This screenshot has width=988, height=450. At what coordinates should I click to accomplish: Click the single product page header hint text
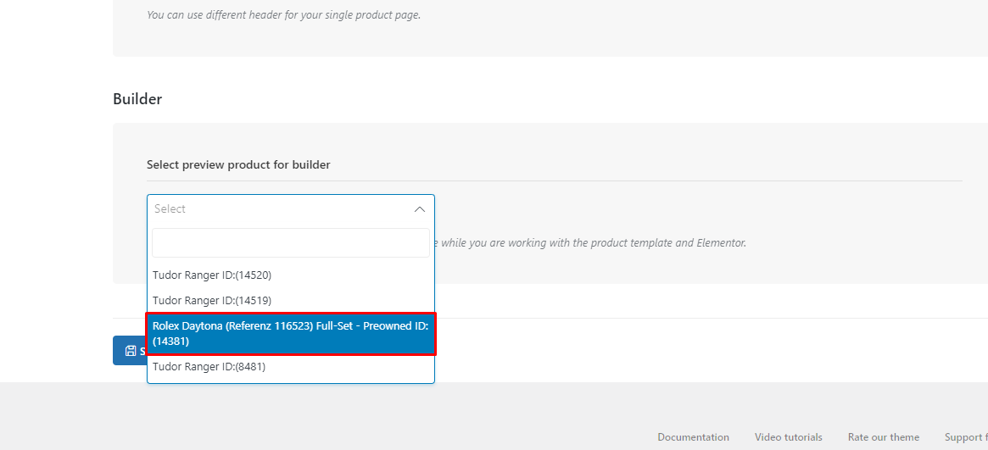(283, 14)
